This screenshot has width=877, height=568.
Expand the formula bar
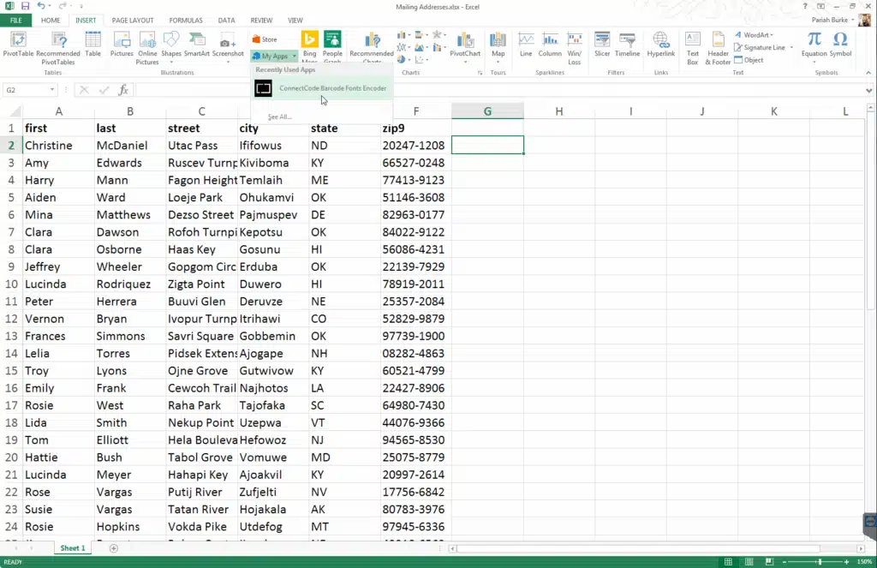tap(869, 90)
